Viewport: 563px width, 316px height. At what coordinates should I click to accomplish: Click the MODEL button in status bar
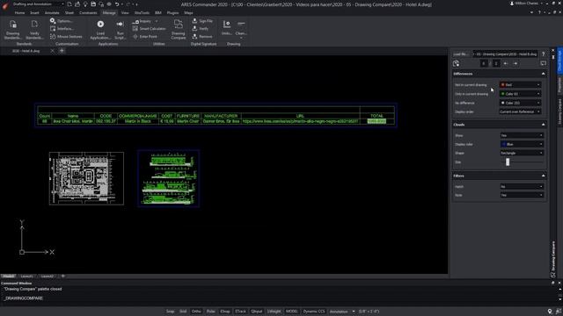tap(292, 312)
